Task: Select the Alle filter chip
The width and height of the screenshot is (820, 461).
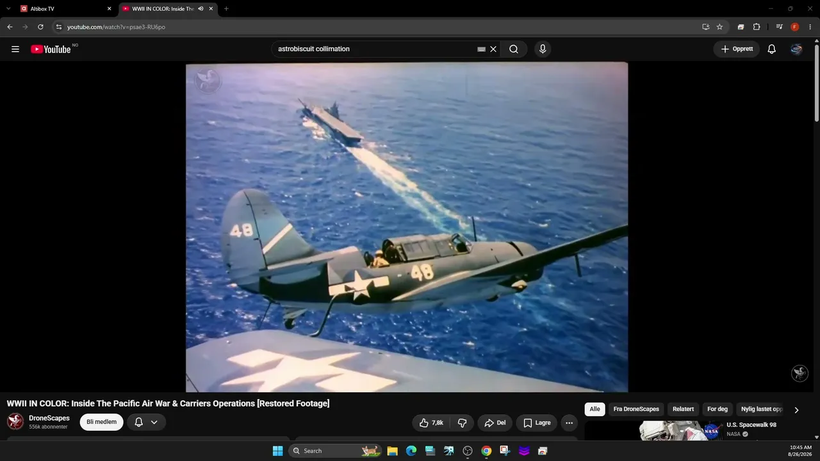Action: pos(595,409)
